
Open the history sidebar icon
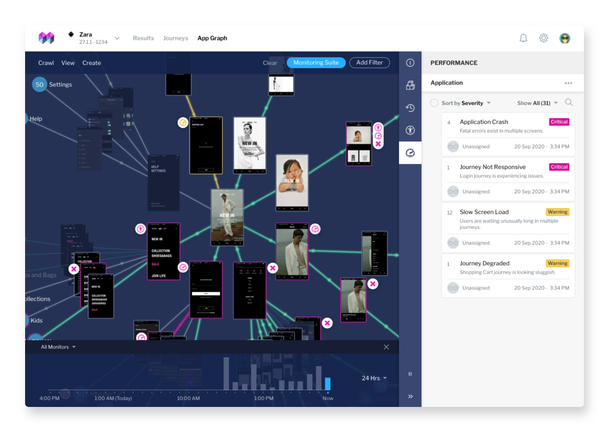click(410, 108)
